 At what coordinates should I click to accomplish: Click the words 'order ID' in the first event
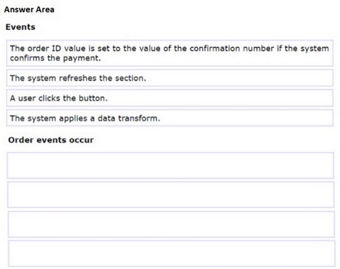pos(41,49)
